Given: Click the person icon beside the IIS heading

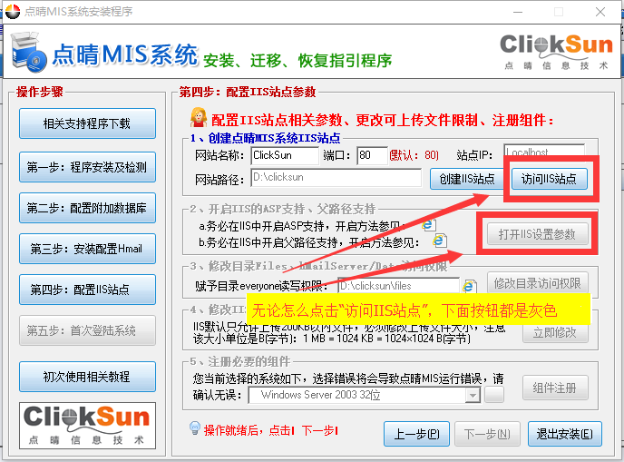Looking at the screenshot, I should (x=198, y=119).
